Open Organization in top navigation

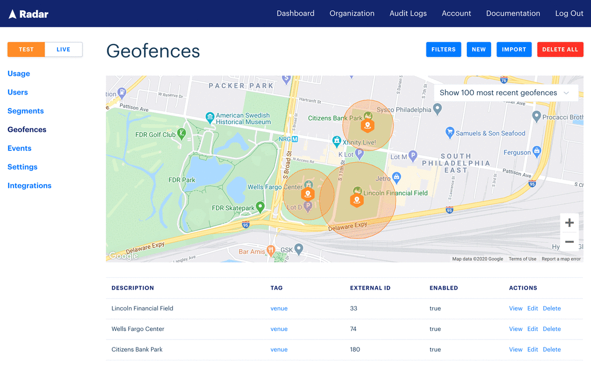pyautogui.click(x=352, y=13)
